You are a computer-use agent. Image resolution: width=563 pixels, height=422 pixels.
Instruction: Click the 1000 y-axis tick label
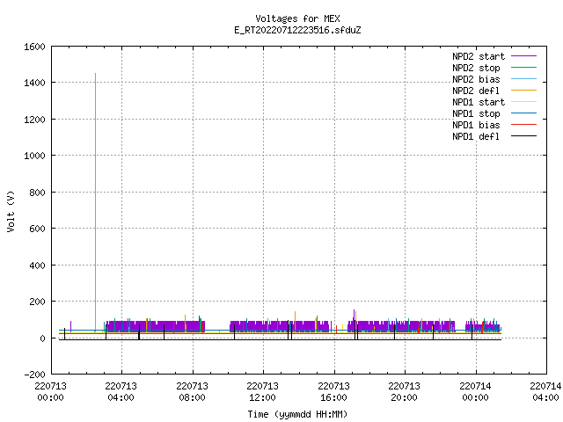34,156
